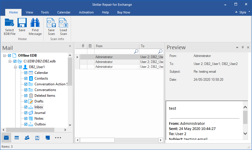Click the DB2_User1 user icon

coord(25,67)
